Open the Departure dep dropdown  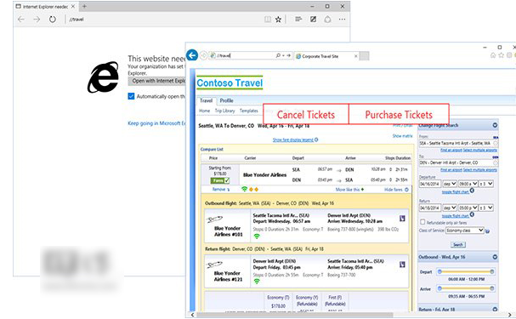(x=450, y=184)
